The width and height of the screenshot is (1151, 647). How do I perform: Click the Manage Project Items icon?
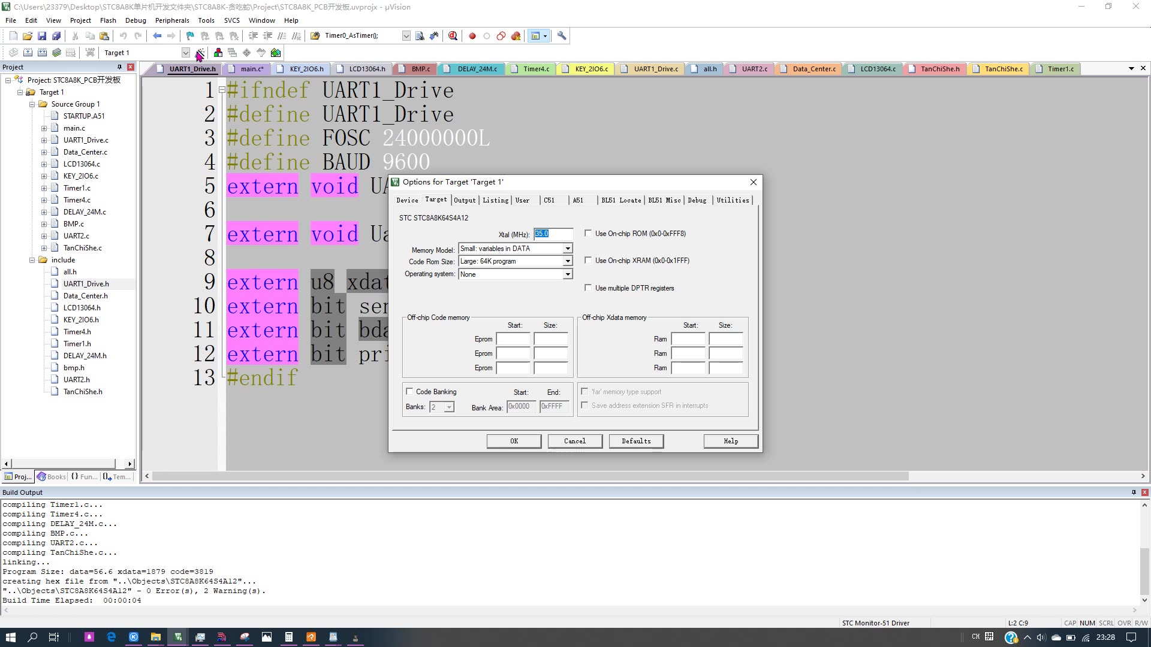218,53
